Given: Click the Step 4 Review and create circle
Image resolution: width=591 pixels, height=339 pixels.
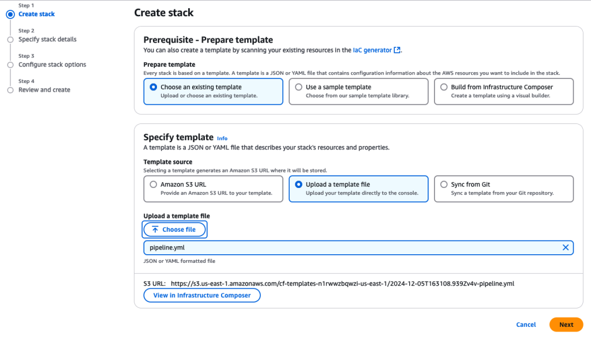Looking at the screenshot, I should (10, 90).
